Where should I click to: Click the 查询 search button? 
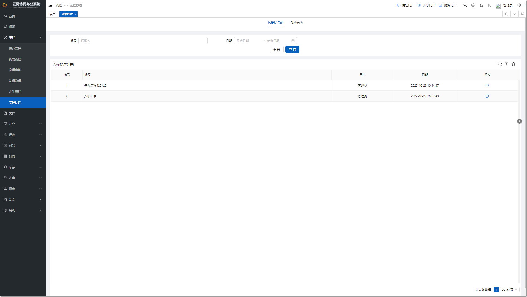coord(292,50)
